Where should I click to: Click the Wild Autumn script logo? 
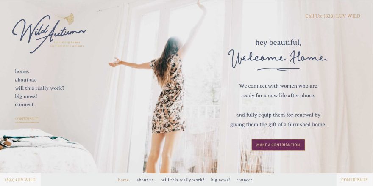click(49, 34)
